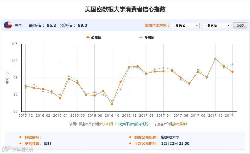This screenshot has height=154, width=250.
Task: Click the orange 公布时间 text in the note
Action: click(x=107, y=124)
